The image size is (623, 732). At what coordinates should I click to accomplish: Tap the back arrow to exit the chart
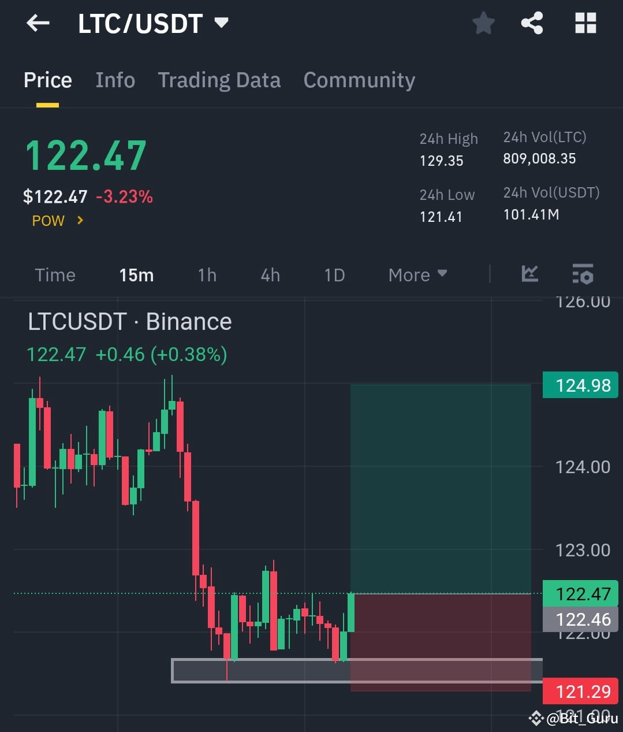pyautogui.click(x=37, y=23)
